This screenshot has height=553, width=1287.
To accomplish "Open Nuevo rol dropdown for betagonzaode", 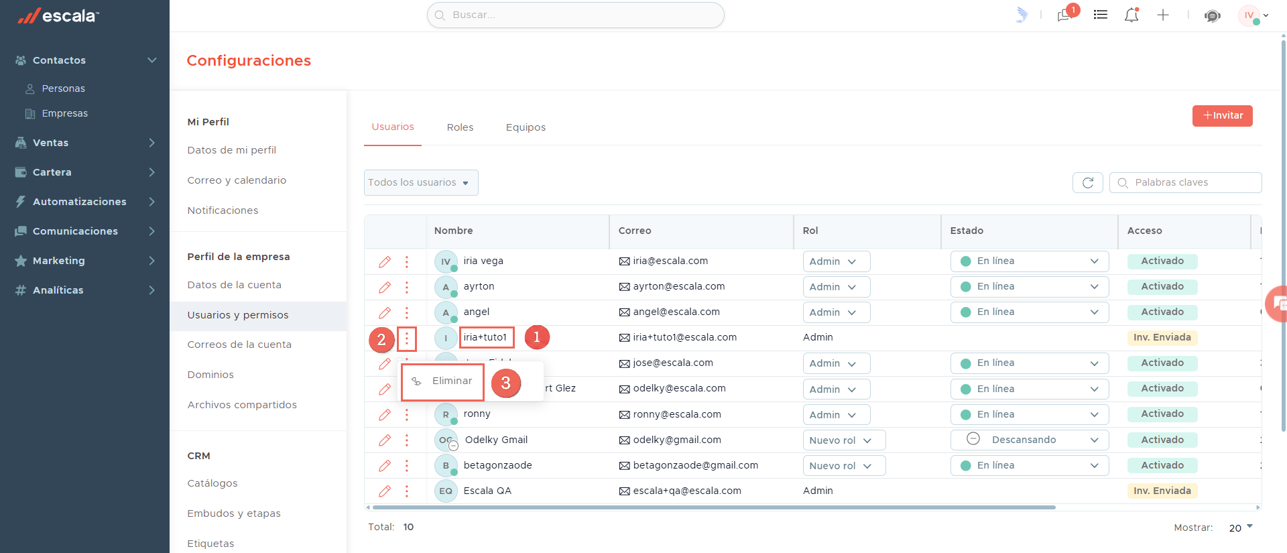I will point(844,466).
